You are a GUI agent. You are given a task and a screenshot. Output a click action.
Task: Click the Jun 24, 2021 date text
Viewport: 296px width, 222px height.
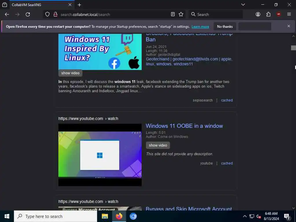coord(156,47)
